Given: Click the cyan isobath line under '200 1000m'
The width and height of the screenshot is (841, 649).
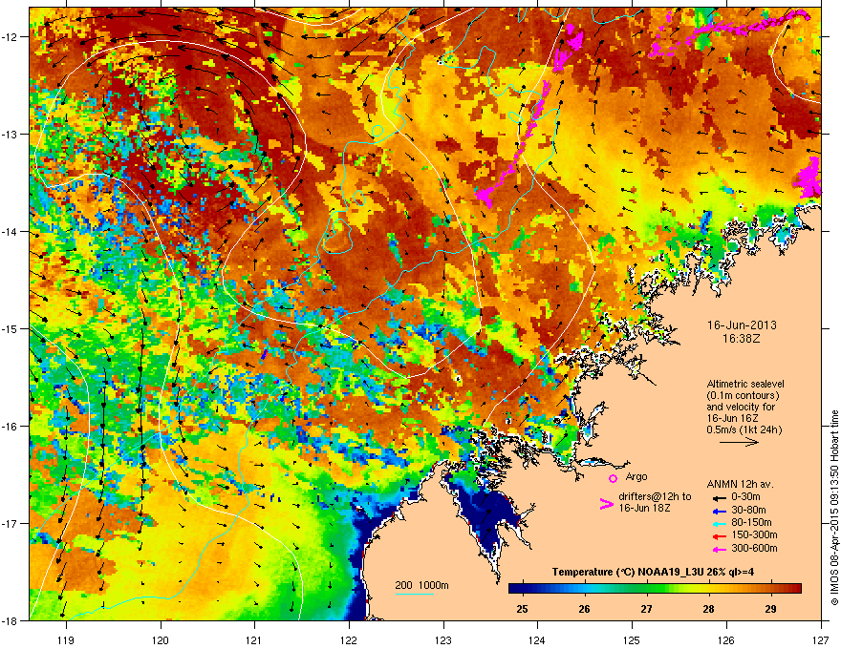Looking at the screenshot, I should coord(415,594).
